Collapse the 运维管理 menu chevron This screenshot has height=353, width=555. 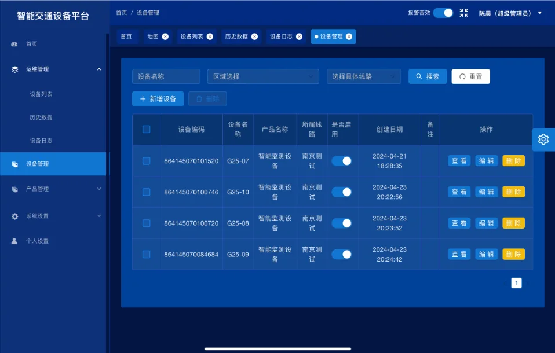click(x=99, y=69)
